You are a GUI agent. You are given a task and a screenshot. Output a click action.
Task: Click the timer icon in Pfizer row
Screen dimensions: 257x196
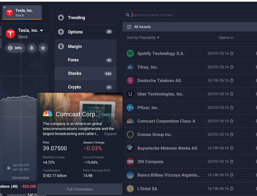coord(231,107)
